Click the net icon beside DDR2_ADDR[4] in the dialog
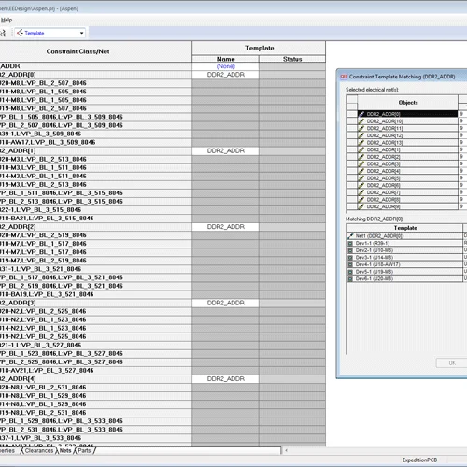Screen dimensions: 467x467 [361, 171]
